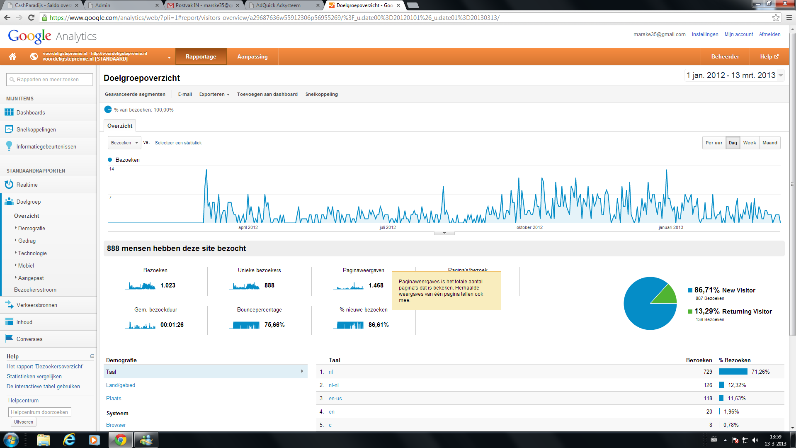The image size is (796, 448).
Task: Click the green Returning Visitor legend swatch
Action: pos(690,312)
